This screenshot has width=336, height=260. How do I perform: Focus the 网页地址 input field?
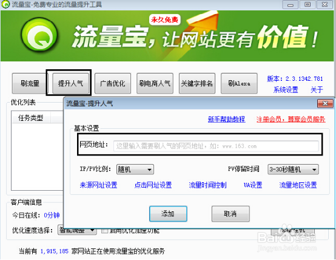tap(216, 146)
